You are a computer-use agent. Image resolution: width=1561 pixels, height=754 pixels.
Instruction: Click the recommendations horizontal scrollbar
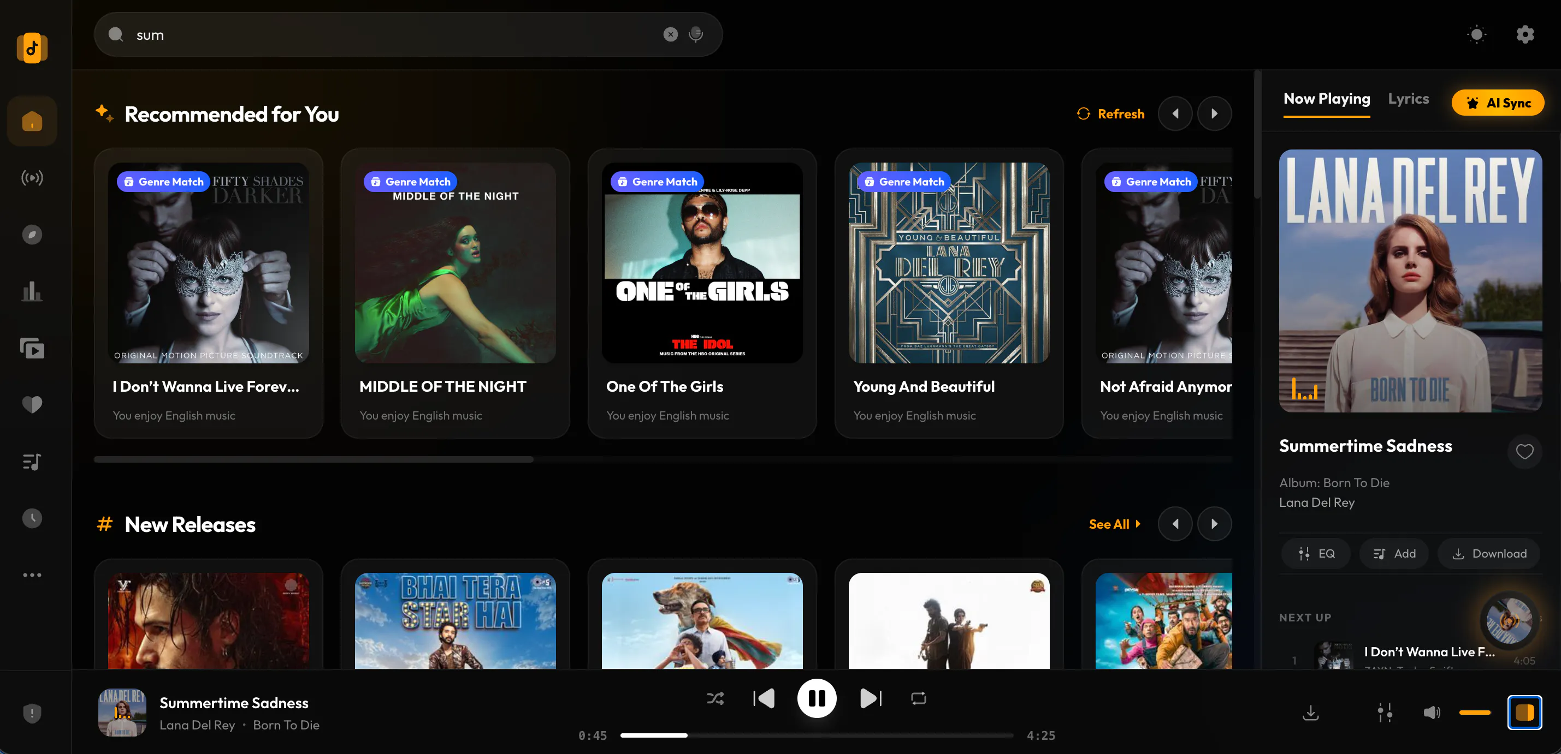click(314, 459)
